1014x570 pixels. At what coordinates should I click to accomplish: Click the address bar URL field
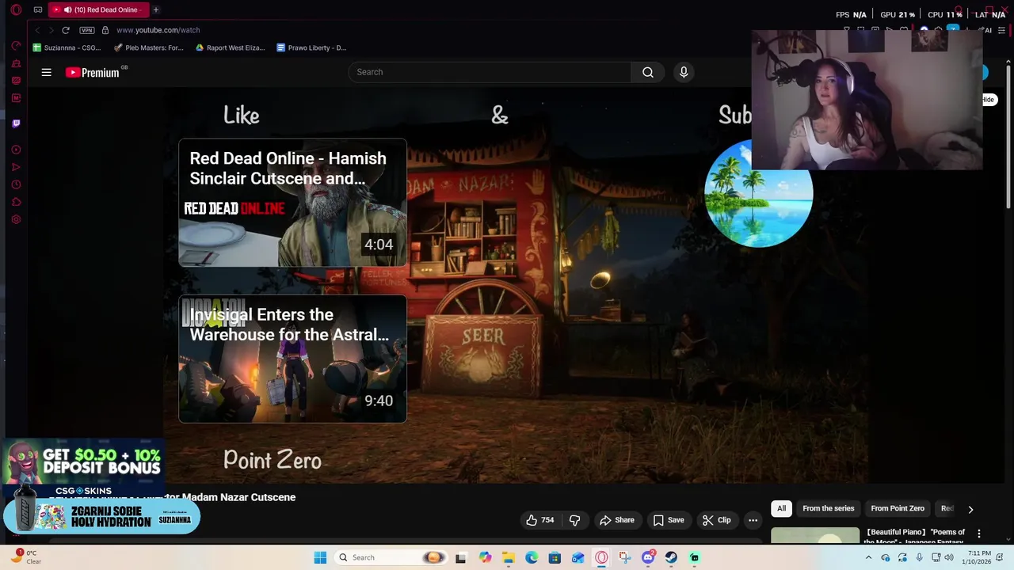point(158,30)
